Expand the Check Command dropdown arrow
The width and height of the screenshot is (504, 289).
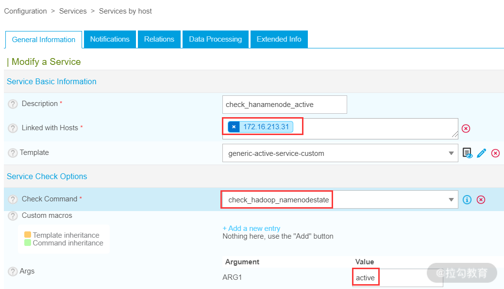(x=451, y=199)
